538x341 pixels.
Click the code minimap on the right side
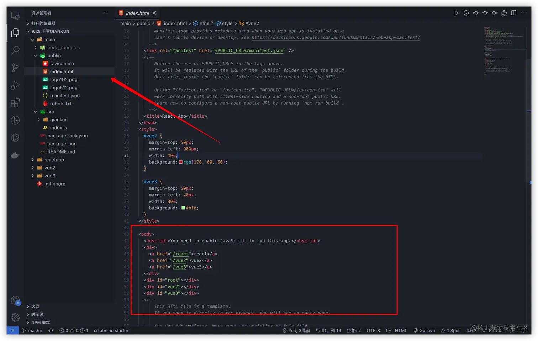click(505, 51)
